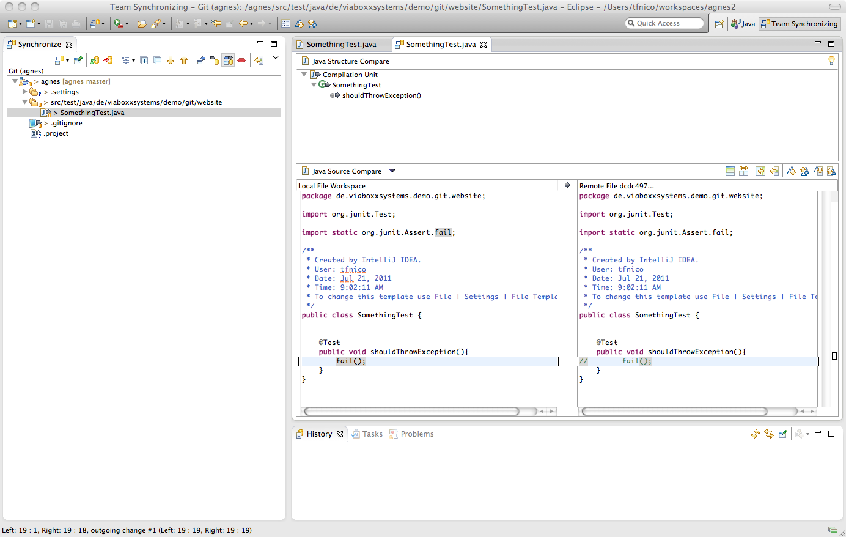Toggle ancestor pane in compare toolbar

730,171
